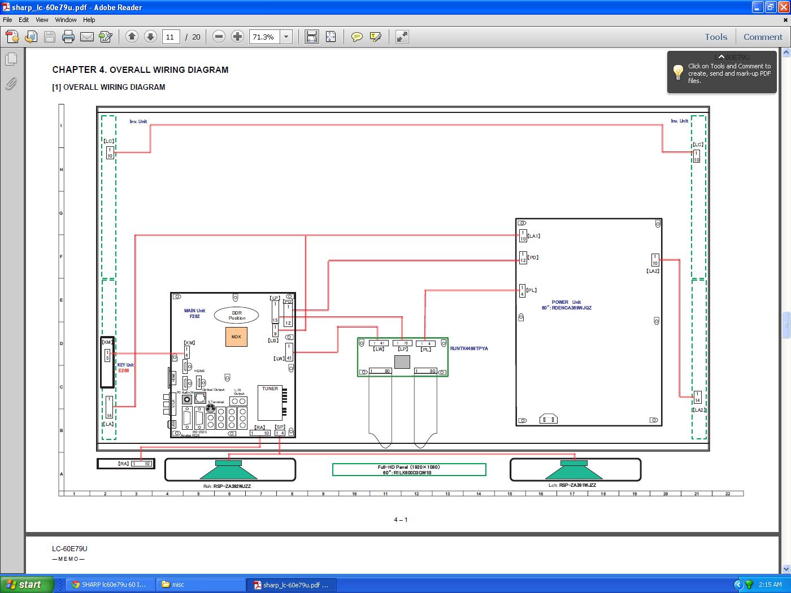Open the File menu
Viewport: 791px width, 593px height.
7,20
